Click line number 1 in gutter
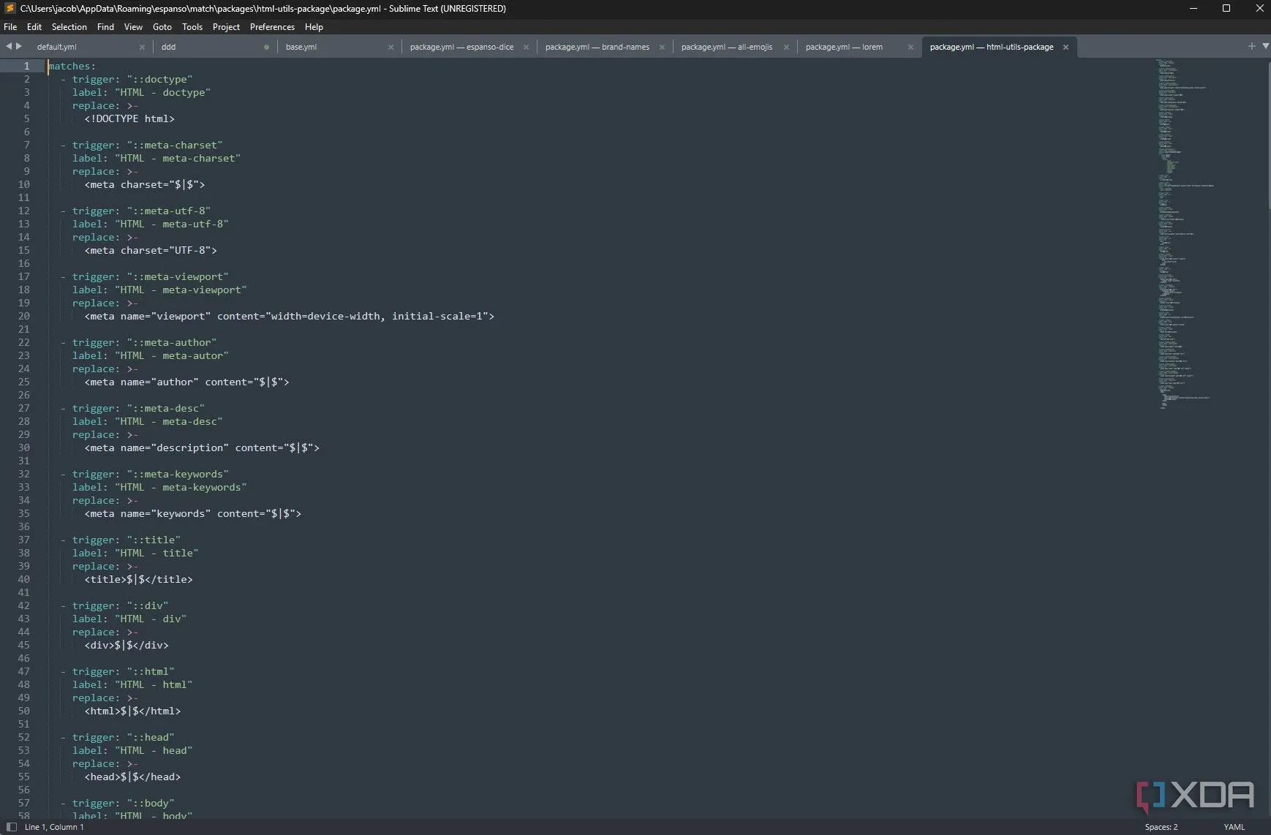 27,66
